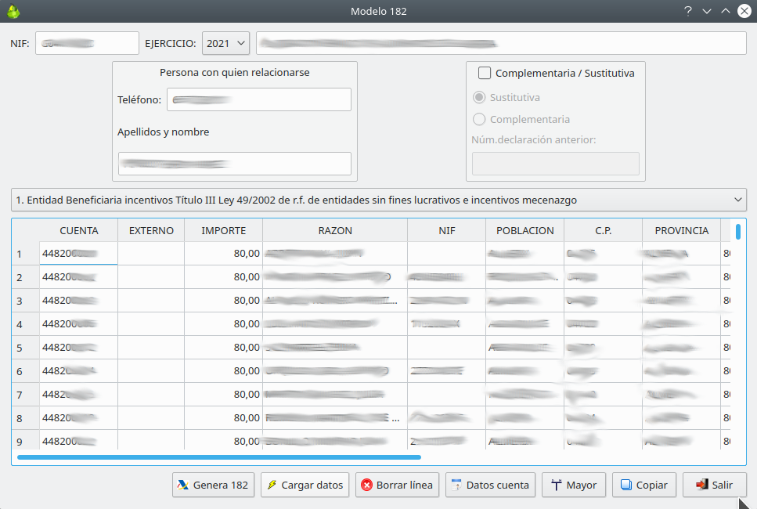The height and width of the screenshot is (509, 757).
Task: Click the title bar help question mark
Action: pos(688,11)
